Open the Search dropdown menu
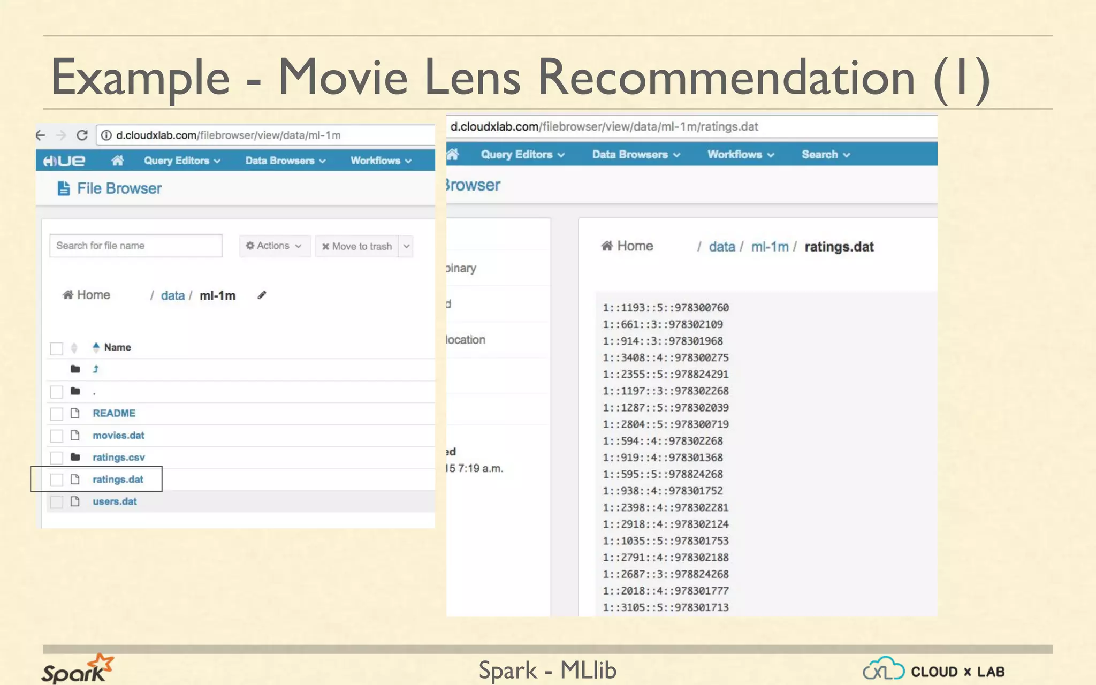This screenshot has width=1096, height=685. pos(825,155)
